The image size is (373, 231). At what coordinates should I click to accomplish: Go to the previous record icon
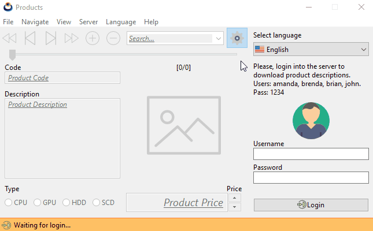[x=30, y=39]
